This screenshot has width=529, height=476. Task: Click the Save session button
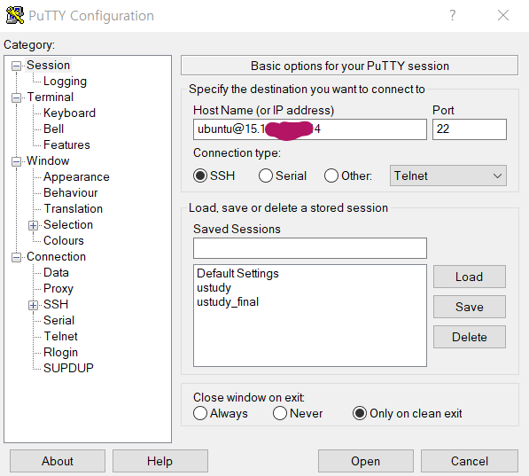coord(470,307)
